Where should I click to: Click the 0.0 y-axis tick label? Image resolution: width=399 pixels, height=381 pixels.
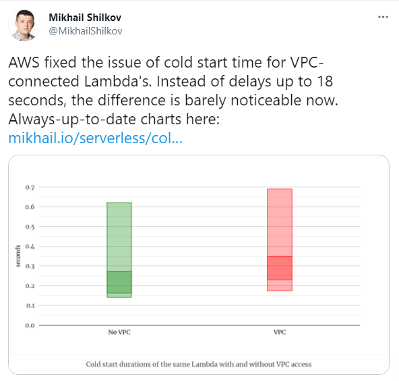click(x=30, y=326)
